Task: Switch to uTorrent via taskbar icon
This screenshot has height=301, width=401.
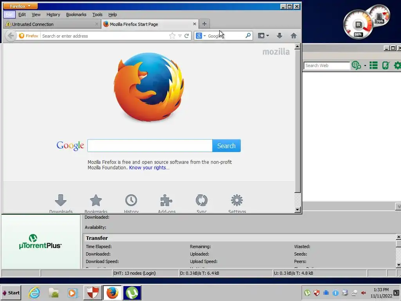Action: click(x=132, y=293)
